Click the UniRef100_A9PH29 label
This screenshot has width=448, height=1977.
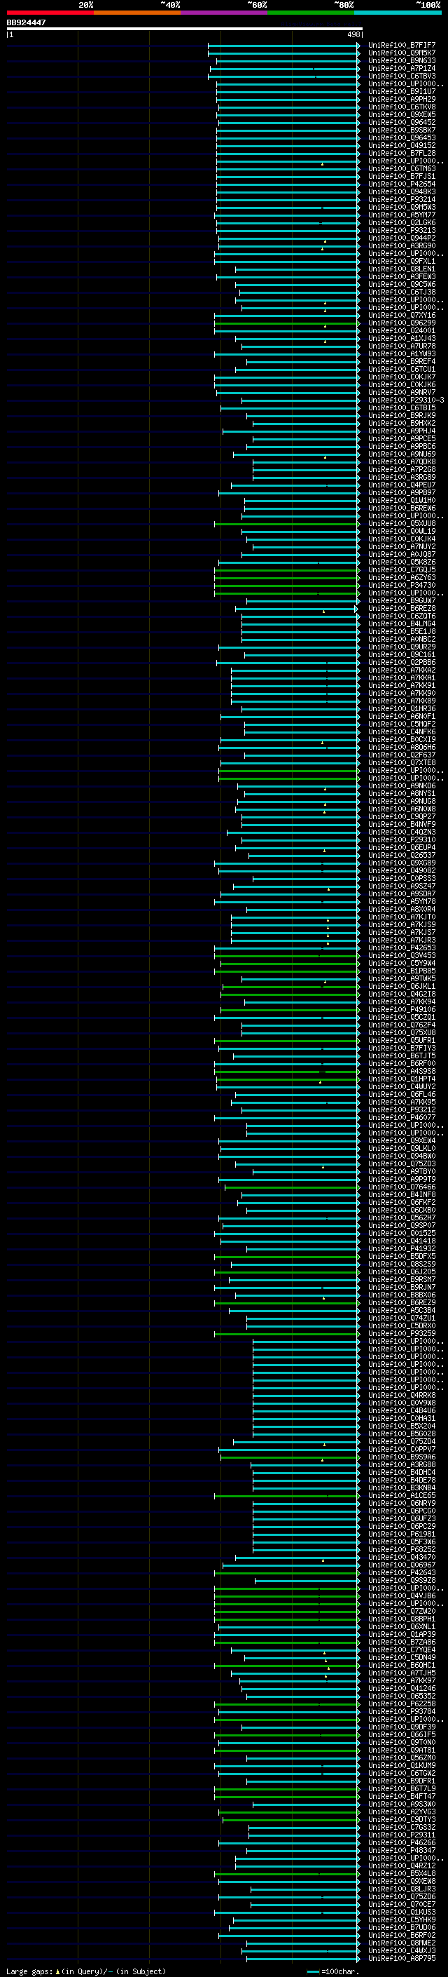click(402, 99)
